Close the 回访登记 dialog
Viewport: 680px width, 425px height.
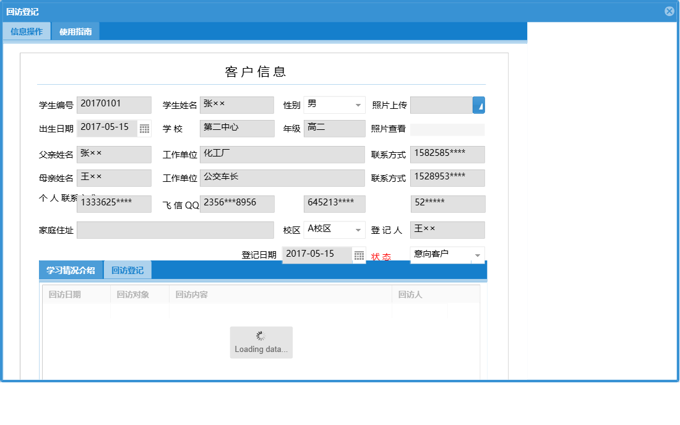tap(669, 11)
